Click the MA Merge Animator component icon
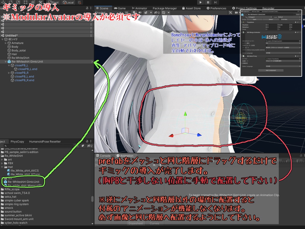The height and width of the screenshot is (229, 305). pyautogui.click(x=244, y=32)
